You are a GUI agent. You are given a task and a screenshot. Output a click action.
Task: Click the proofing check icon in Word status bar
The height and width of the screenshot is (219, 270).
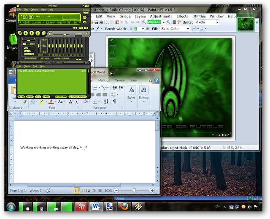48,191
